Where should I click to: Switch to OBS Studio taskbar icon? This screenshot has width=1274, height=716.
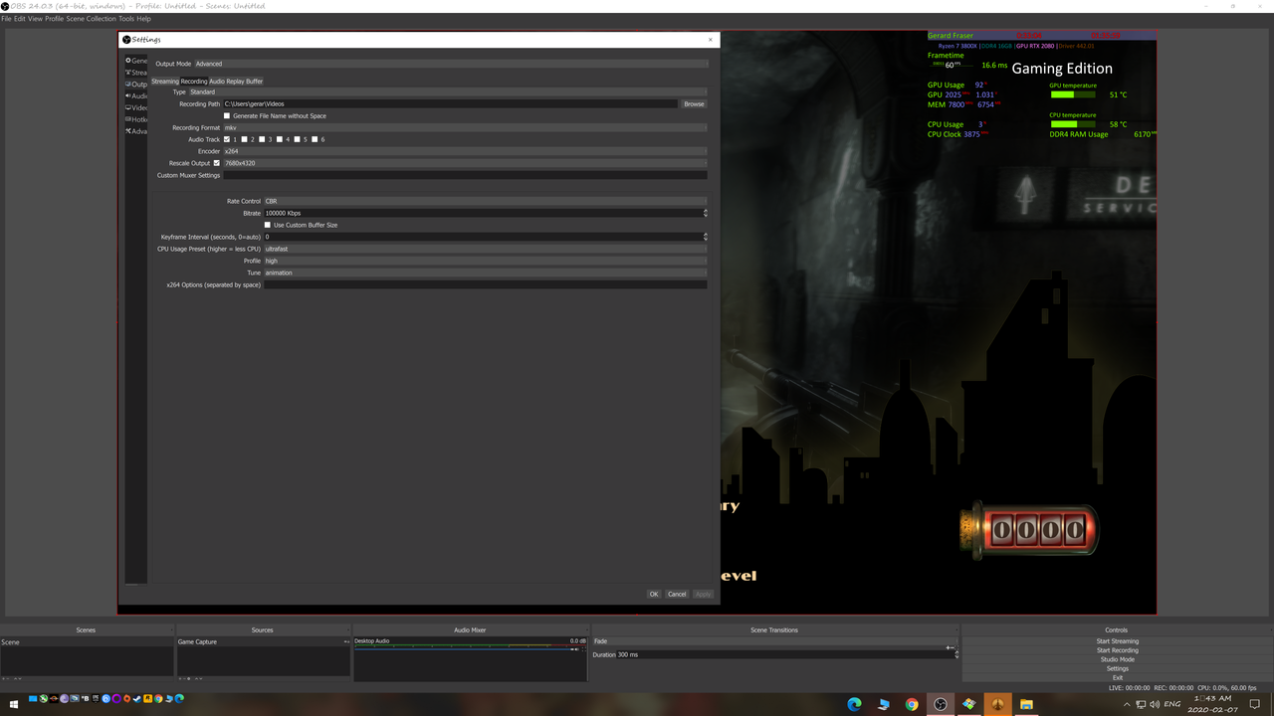pos(941,704)
